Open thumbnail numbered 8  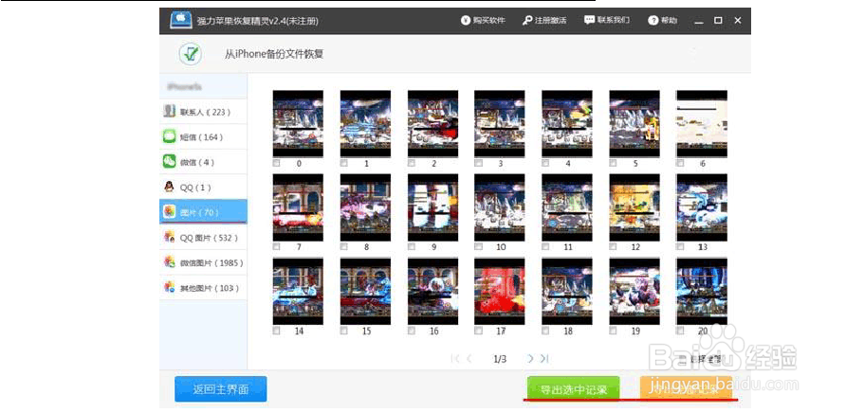[x=365, y=207]
